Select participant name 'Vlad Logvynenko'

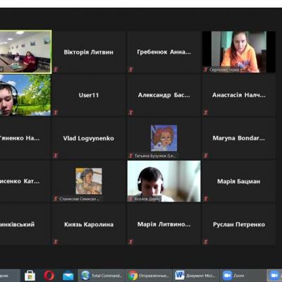click(89, 138)
